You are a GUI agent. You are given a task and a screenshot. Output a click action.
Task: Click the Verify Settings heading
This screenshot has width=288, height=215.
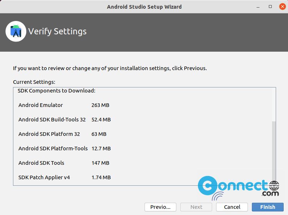click(57, 31)
